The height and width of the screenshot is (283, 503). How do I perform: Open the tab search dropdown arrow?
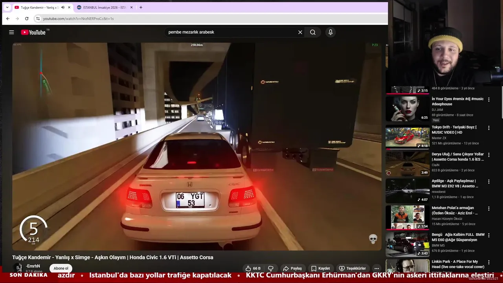point(7,7)
